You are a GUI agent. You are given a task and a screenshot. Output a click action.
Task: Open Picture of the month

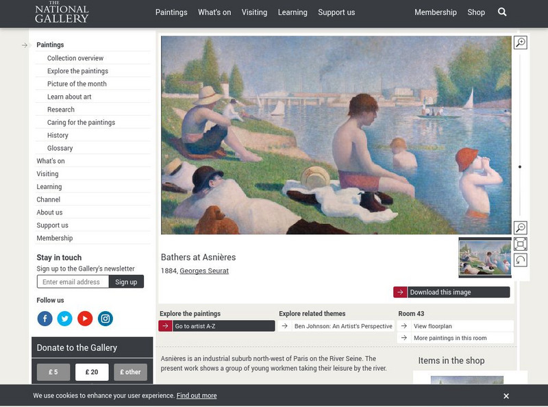click(77, 84)
